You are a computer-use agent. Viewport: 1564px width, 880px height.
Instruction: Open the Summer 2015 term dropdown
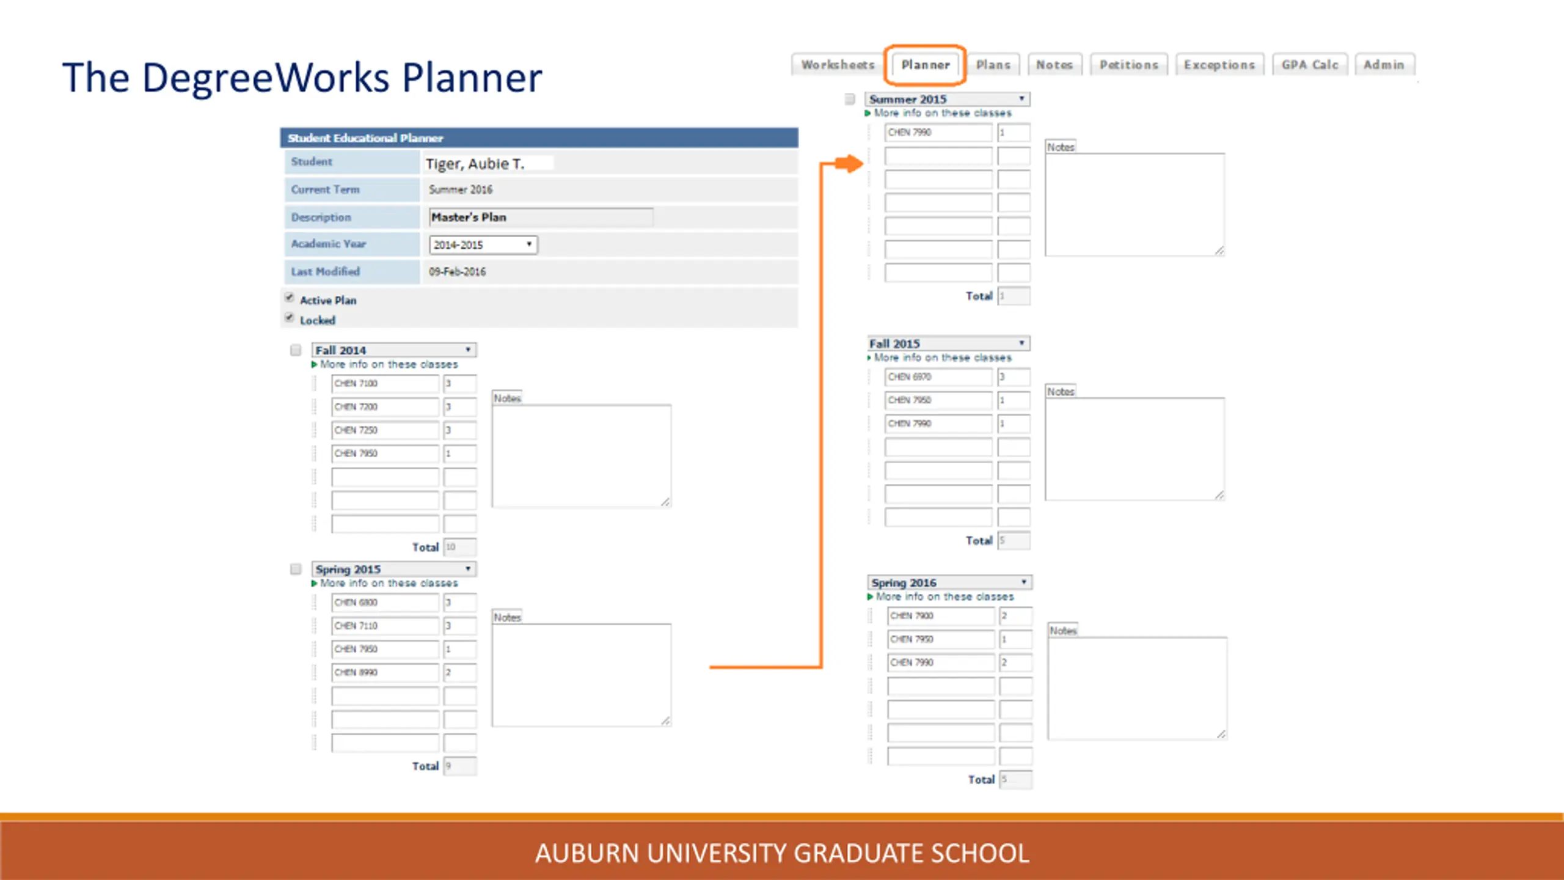(948, 99)
